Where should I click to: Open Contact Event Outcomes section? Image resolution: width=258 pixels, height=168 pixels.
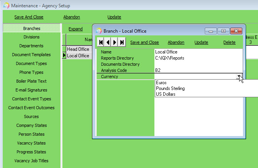[x=31, y=108]
